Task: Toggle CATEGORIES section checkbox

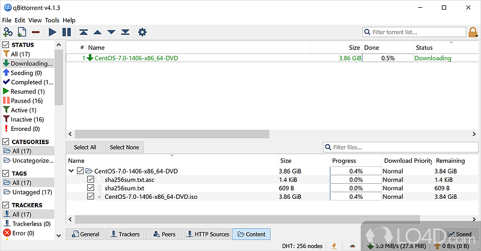Action: click(x=6, y=142)
